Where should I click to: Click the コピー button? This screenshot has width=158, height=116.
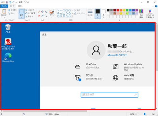click(11, 13)
